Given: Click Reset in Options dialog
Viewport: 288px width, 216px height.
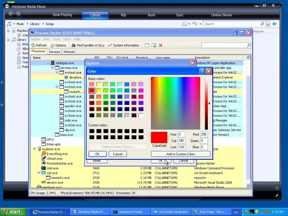Looking at the screenshot, I should coord(97,161).
